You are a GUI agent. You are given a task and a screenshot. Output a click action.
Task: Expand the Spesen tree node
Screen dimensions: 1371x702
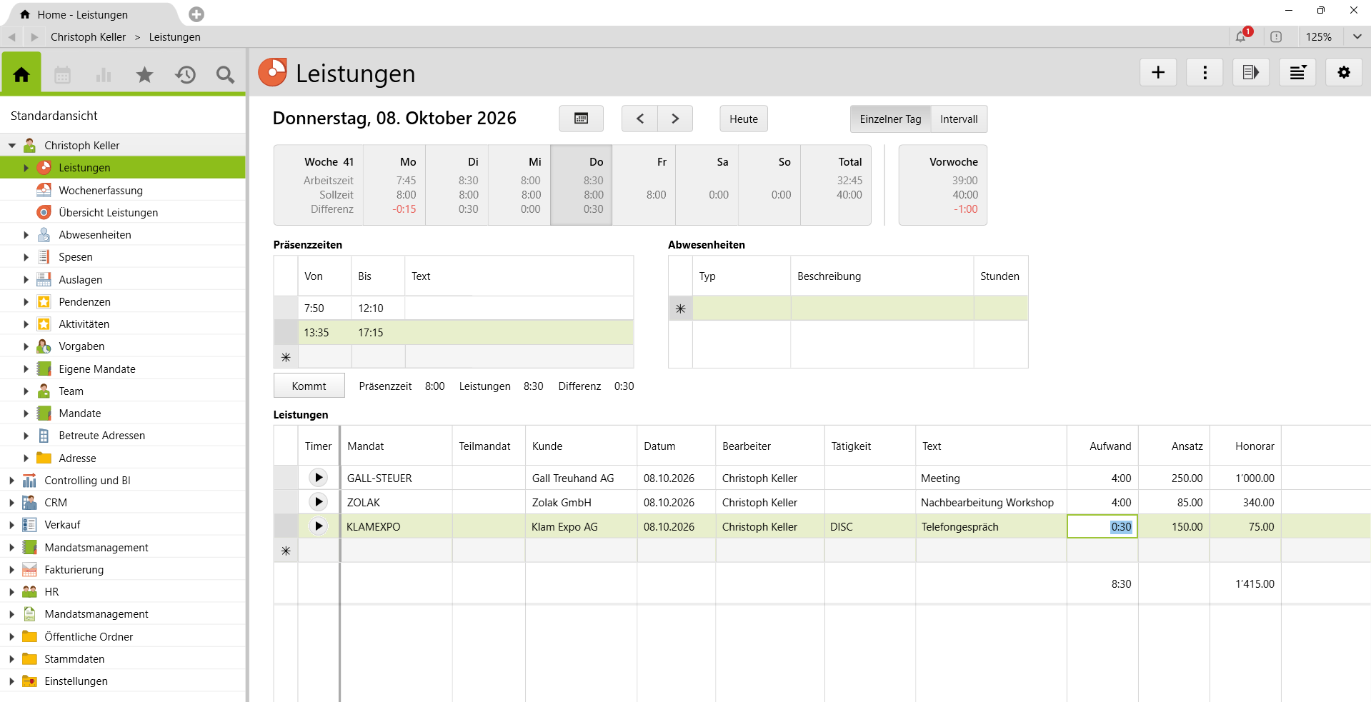[26, 257]
